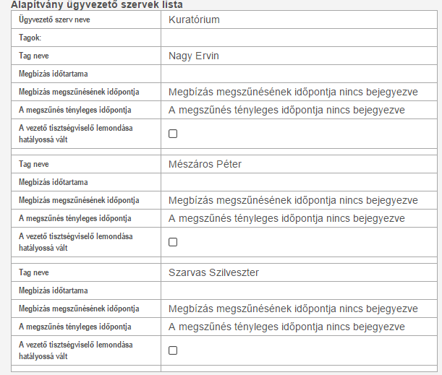442x375 pixels.
Task: Click 'Megbízás megszűnésének időpontja' label in Nagy Ervin block
Action: [x=79, y=92]
